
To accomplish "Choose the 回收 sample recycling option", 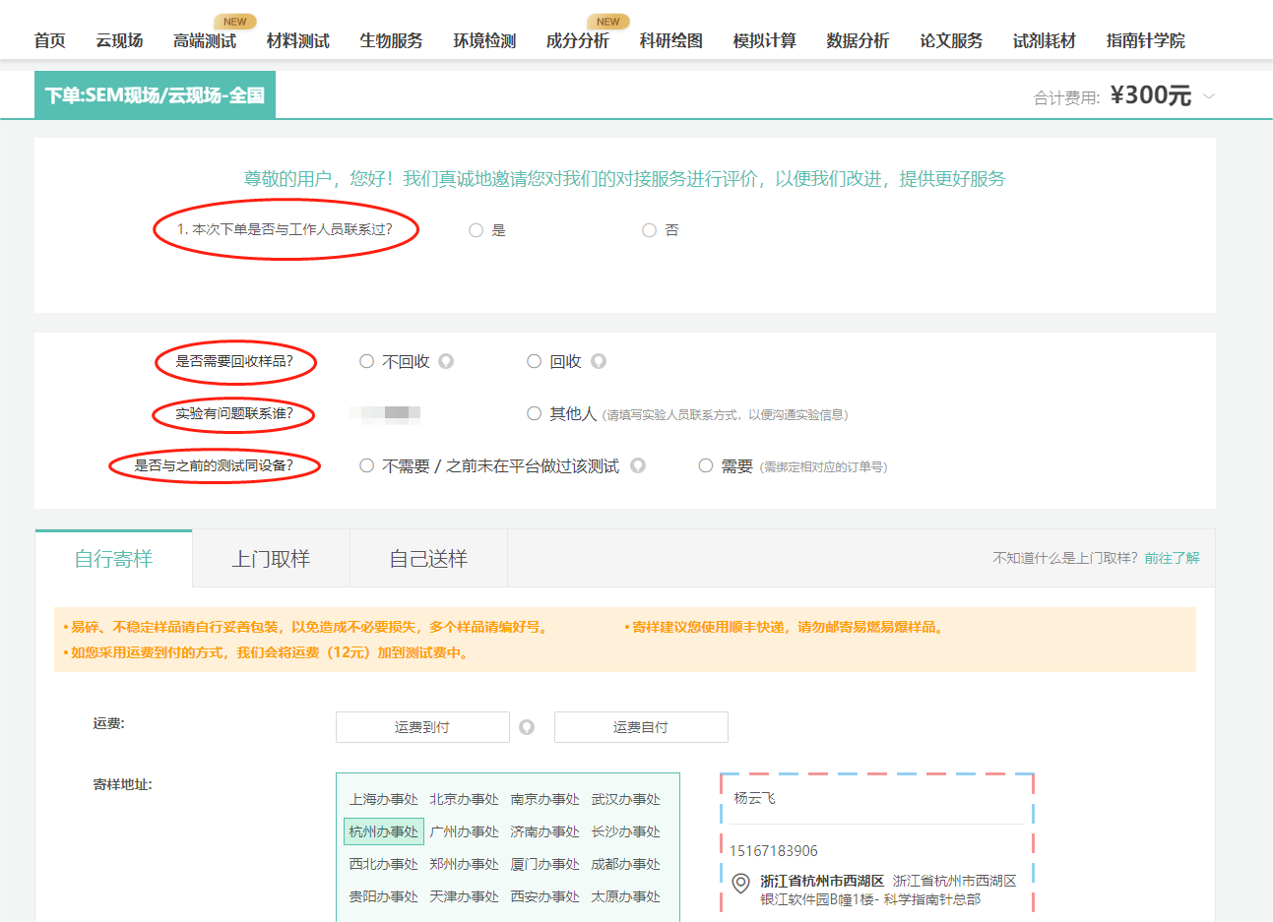I will (x=535, y=361).
